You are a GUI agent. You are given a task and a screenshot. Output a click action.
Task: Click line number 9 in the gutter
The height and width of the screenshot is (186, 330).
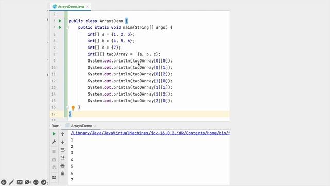coord(54,61)
